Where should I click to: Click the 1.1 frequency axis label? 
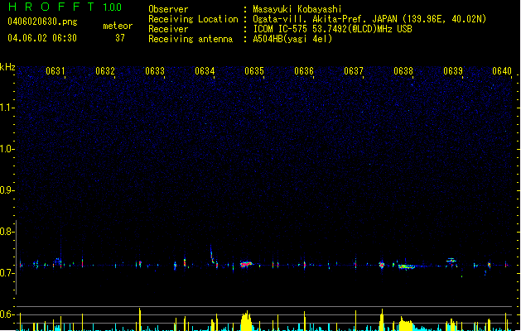pyautogui.click(x=7, y=108)
